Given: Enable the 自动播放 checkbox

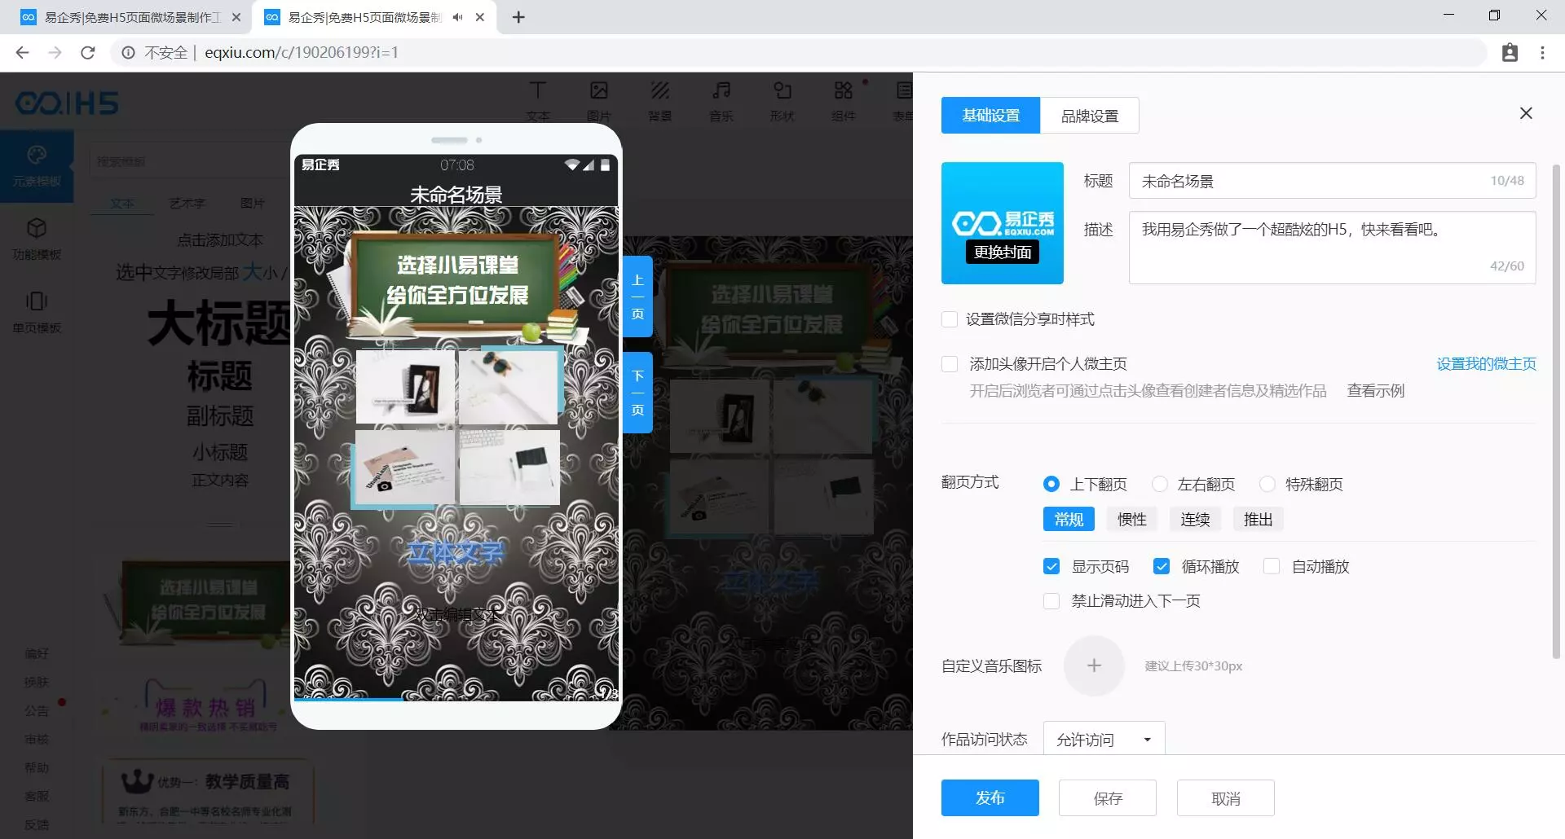Looking at the screenshot, I should click(1272, 566).
